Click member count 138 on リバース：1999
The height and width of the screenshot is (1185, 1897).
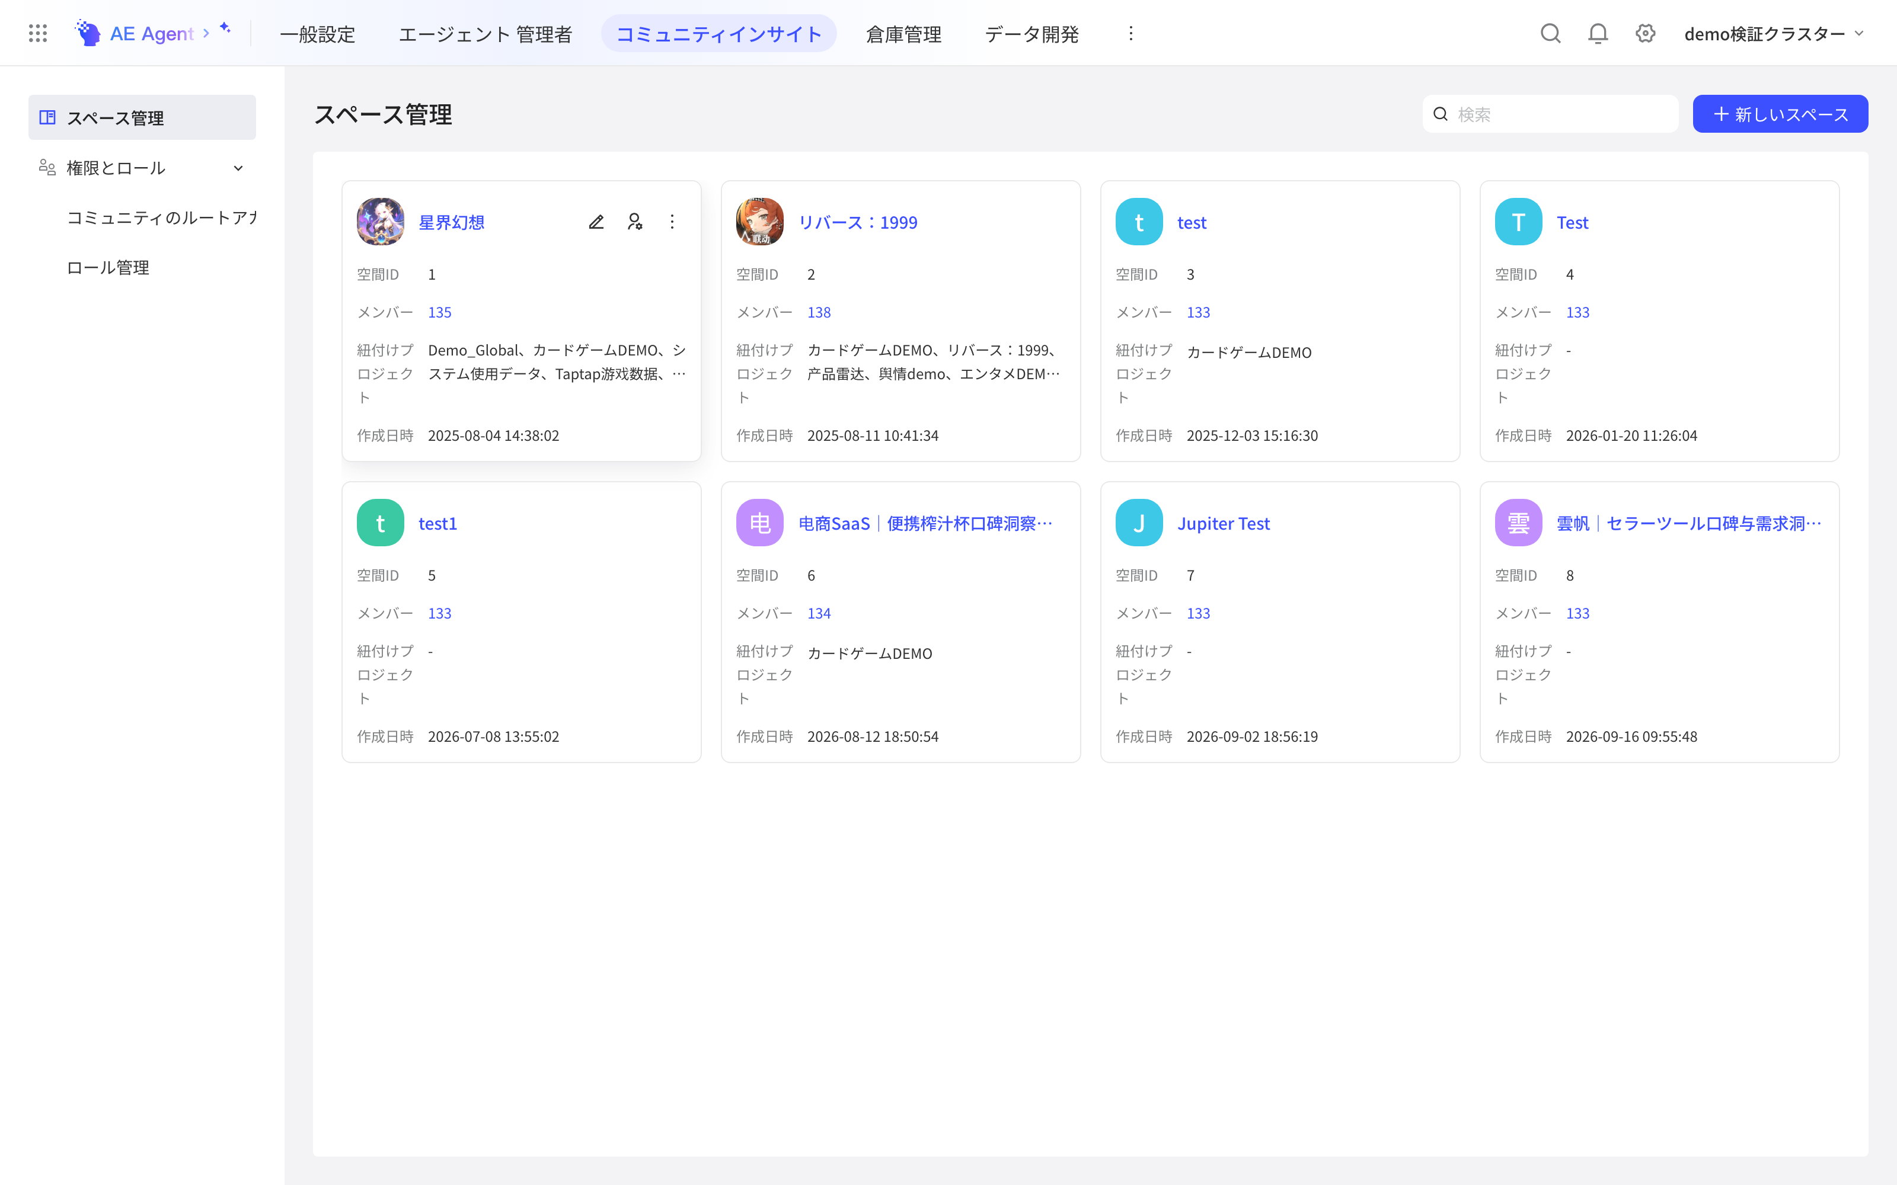pyautogui.click(x=818, y=312)
